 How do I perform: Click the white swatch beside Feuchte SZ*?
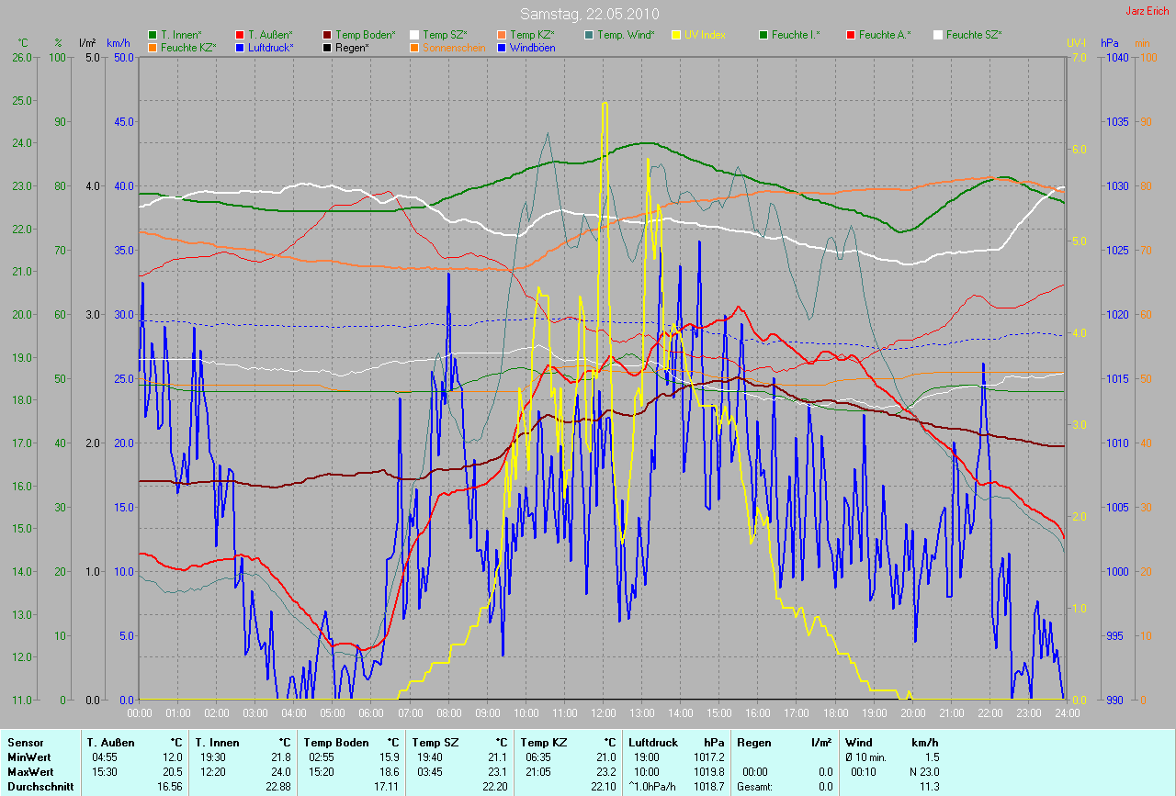pos(938,35)
